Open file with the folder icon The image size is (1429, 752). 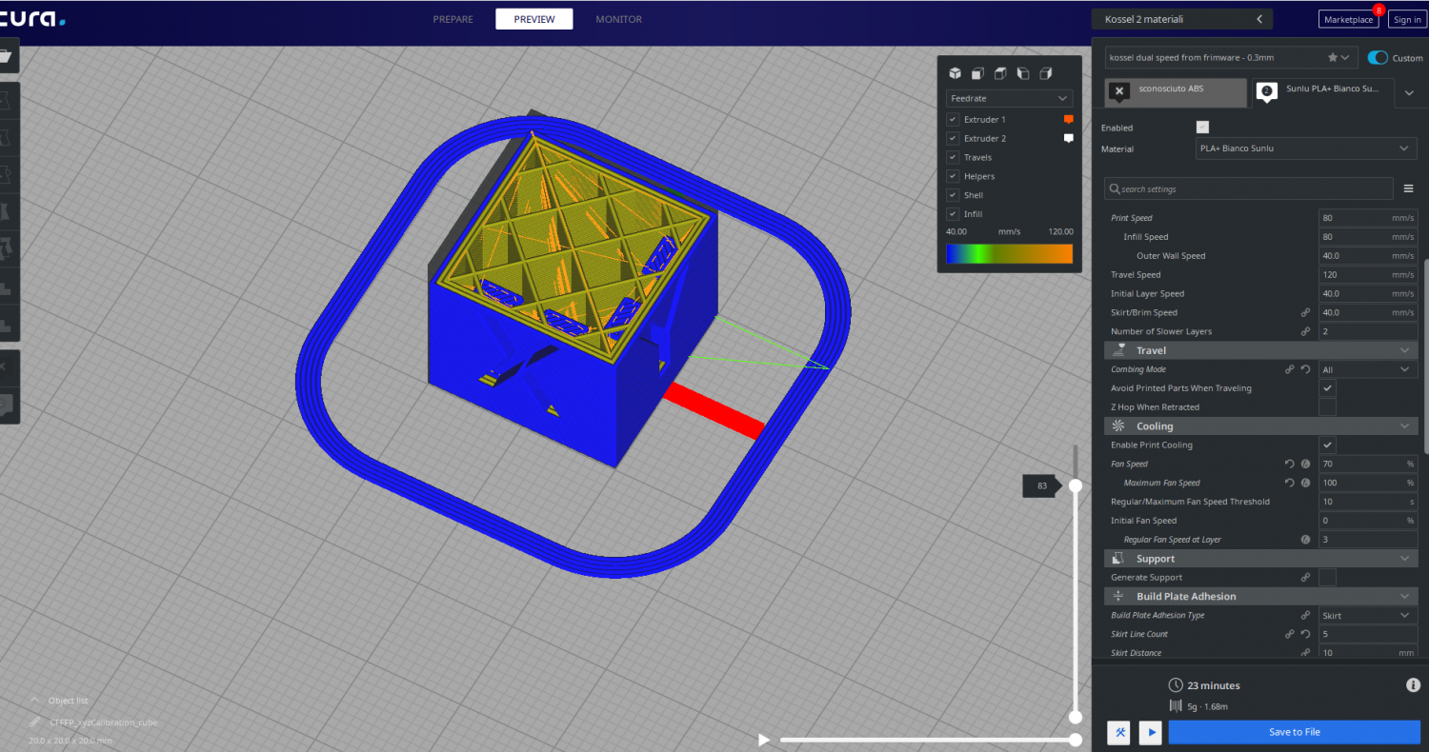[x=6, y=57]
